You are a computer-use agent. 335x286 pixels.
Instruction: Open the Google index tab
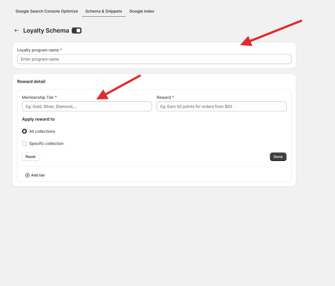[x=142, y=11]
